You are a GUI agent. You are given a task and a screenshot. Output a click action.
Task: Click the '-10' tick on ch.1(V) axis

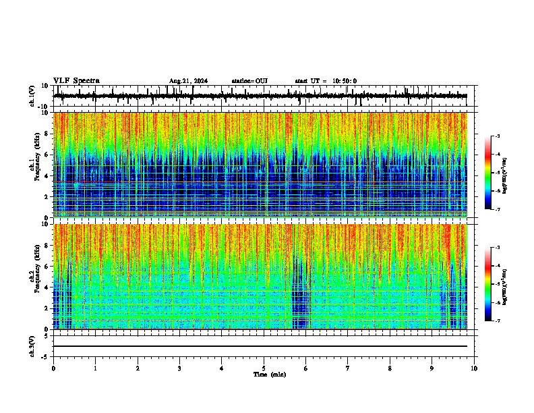44,107
